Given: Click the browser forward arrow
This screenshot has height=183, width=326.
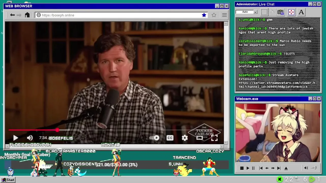Looking at the screenshot, I should point(19,15).
